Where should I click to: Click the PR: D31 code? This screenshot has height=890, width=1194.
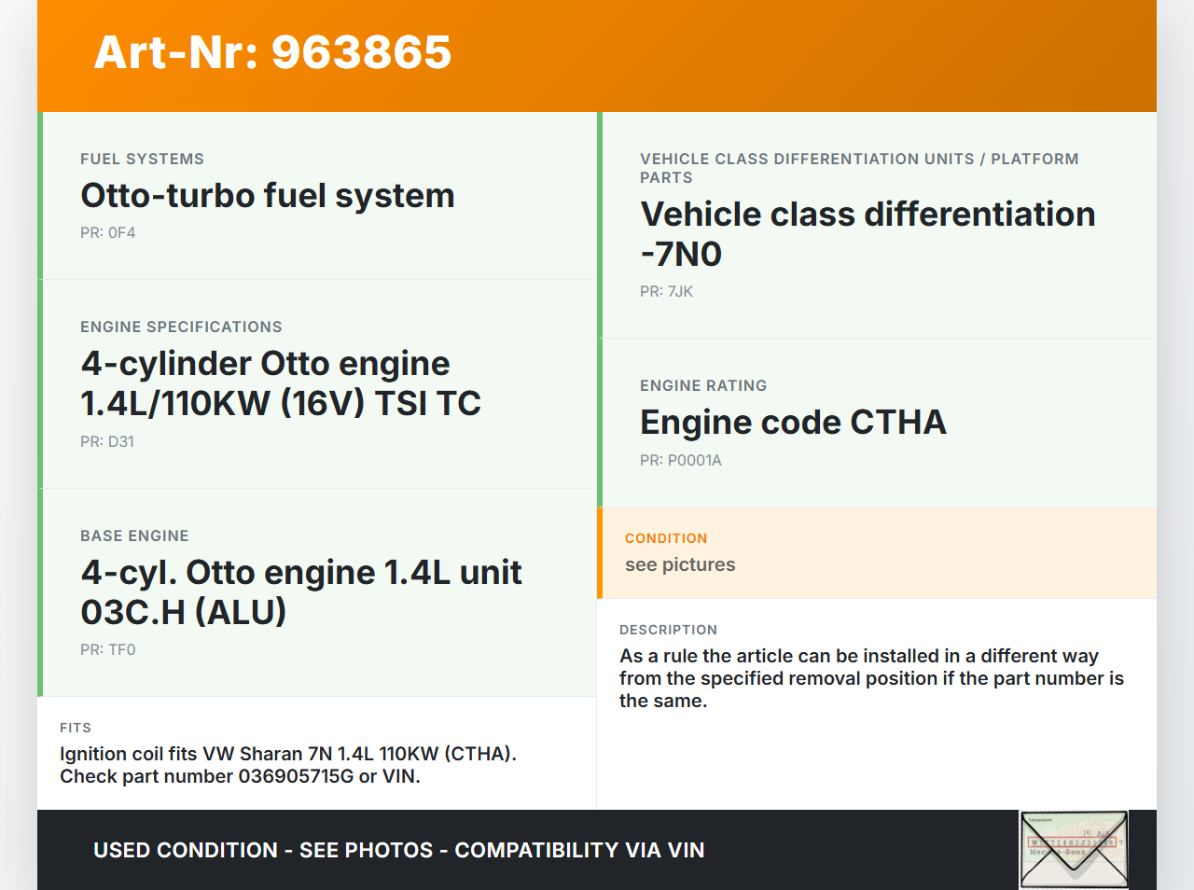pyautogui.click(x=107, y=442)
